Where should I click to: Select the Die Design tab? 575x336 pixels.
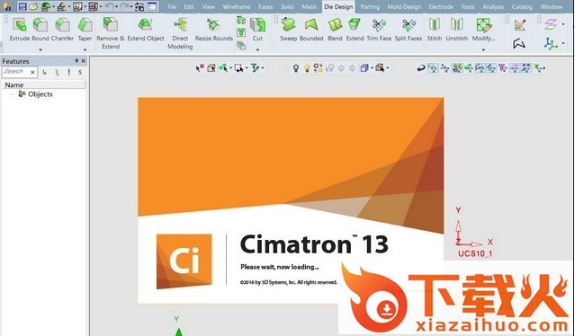338,6
